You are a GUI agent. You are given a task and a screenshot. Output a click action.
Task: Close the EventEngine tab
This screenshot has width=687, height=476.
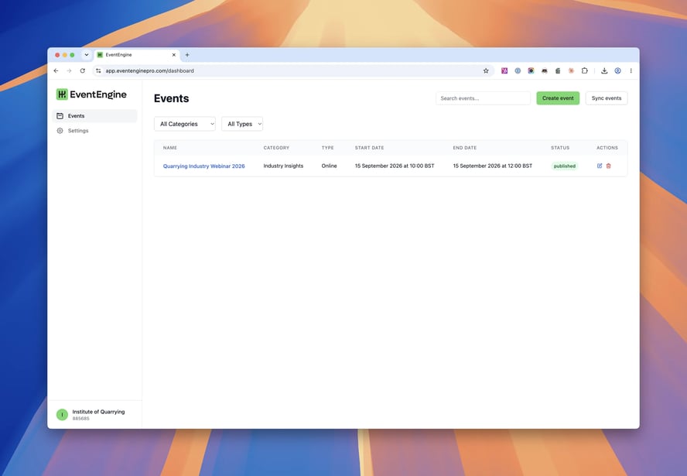point(174,55)
